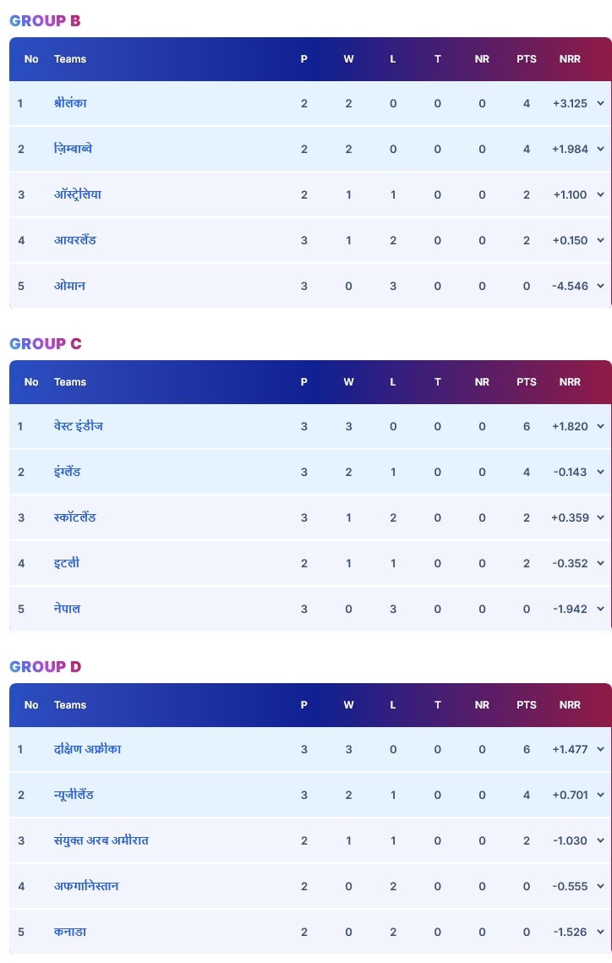Expand the ओमान row chevron

601,287
